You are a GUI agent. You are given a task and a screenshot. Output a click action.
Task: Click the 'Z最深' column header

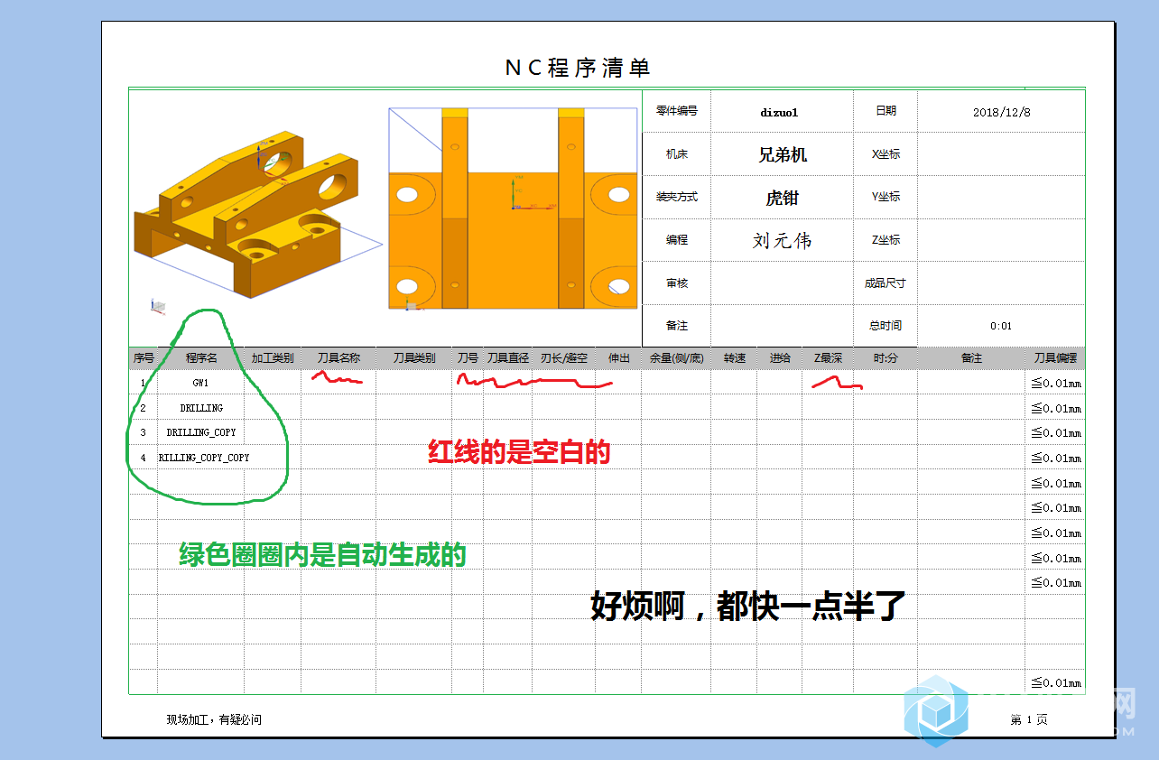(x=828, y=358)
